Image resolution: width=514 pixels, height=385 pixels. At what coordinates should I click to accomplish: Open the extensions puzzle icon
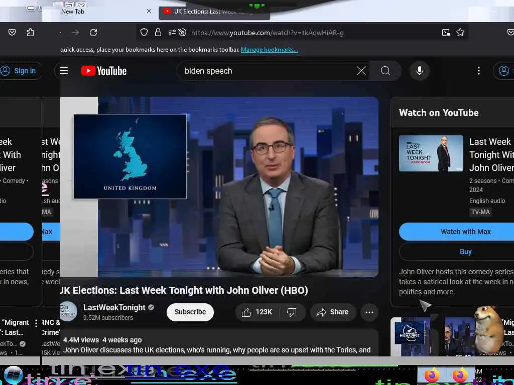(x=30, y=32)
